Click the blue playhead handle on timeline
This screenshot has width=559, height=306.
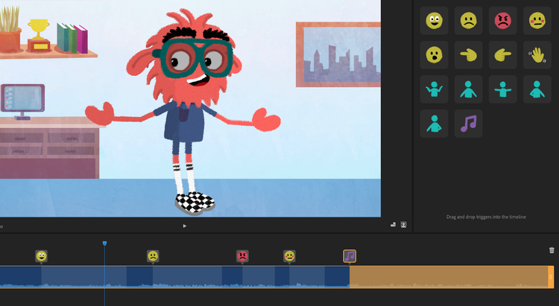[104, 243]
